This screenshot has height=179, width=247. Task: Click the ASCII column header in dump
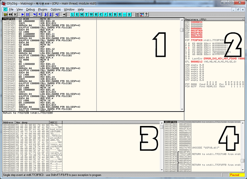[x=56, y=123]
